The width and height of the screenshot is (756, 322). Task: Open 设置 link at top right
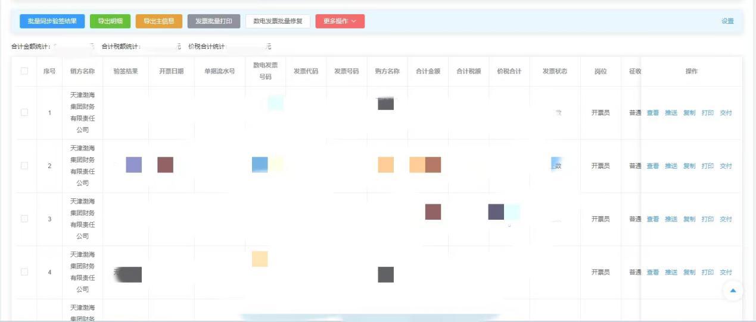[x=727, y=21]
